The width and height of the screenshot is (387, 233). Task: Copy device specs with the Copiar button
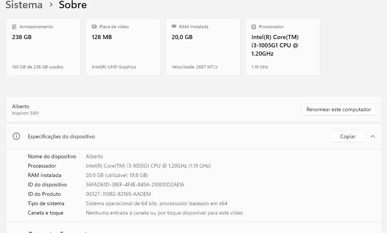pos(347,136)
